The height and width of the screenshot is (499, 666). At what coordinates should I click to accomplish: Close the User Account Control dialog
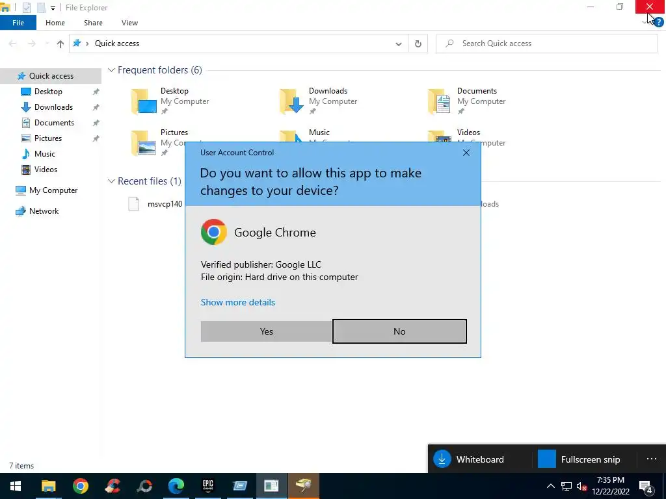tap(466, 152)
